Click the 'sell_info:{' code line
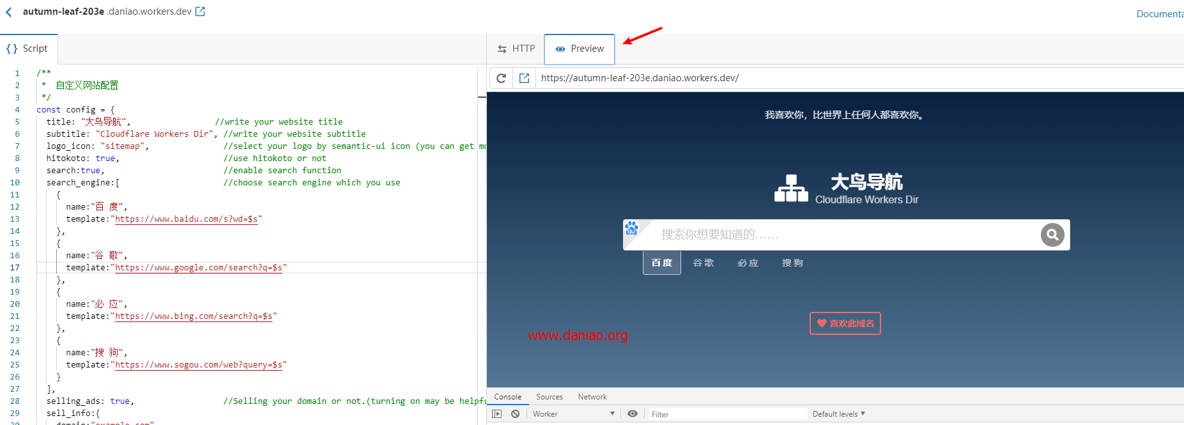This screenshot has height=425, width=1184. coord(73,413)
